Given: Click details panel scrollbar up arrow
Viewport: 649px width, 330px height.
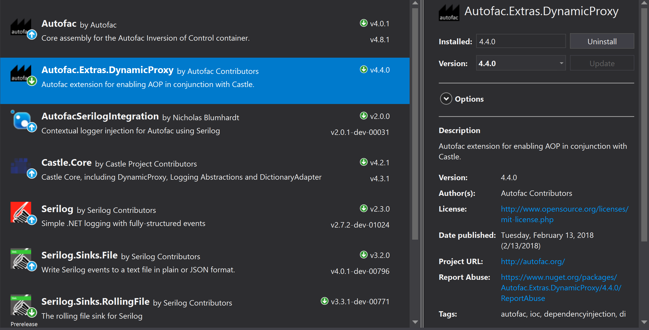Looking at the screenshot, I should [x=644, y=3].
